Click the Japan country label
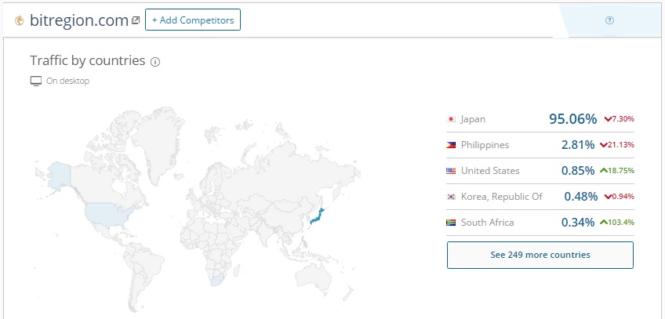The image size is (665, 319). tap(474, 119)
